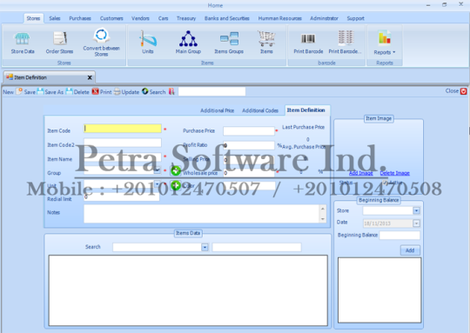Add new unit with green plus
The width and height of the screenshot is (470, 333).
(176, 185)
